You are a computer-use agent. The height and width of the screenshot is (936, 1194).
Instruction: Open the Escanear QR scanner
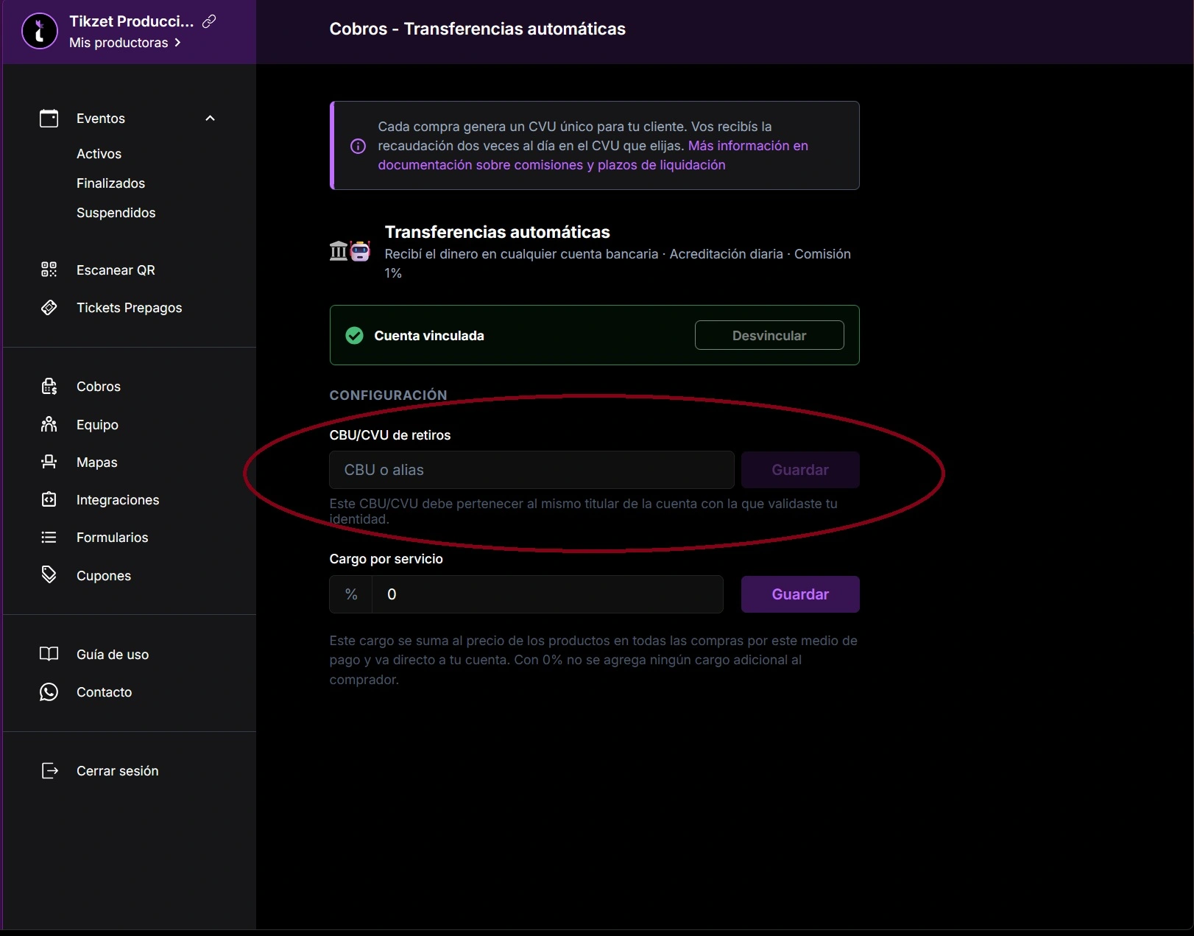point(49,270)
